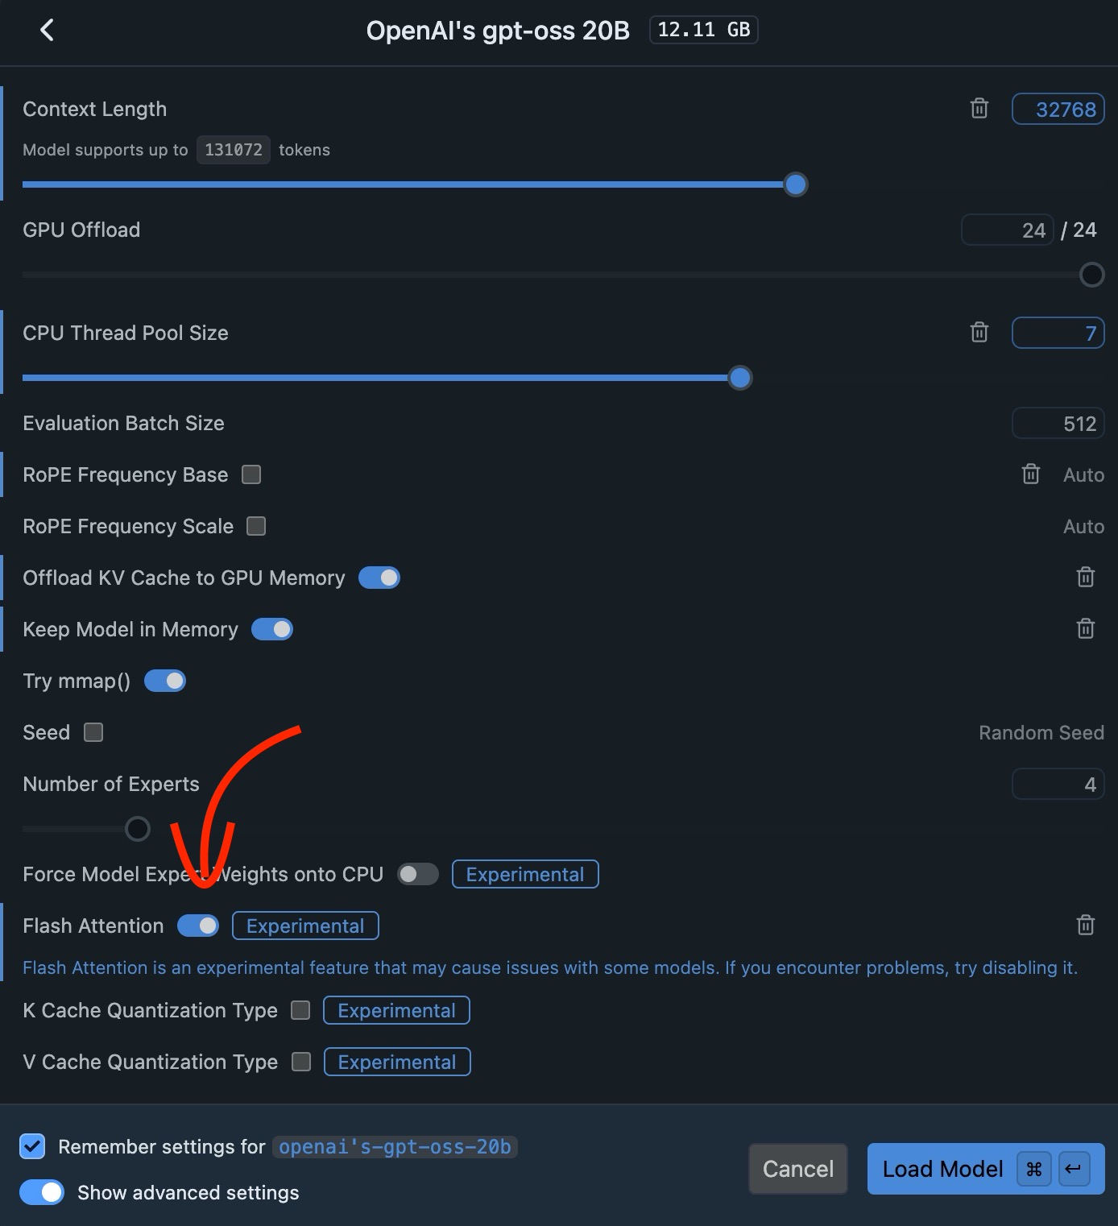Click the Context Length slider handle
This screenshot has width=1118, height=1226.
click(x=796, y=184)
